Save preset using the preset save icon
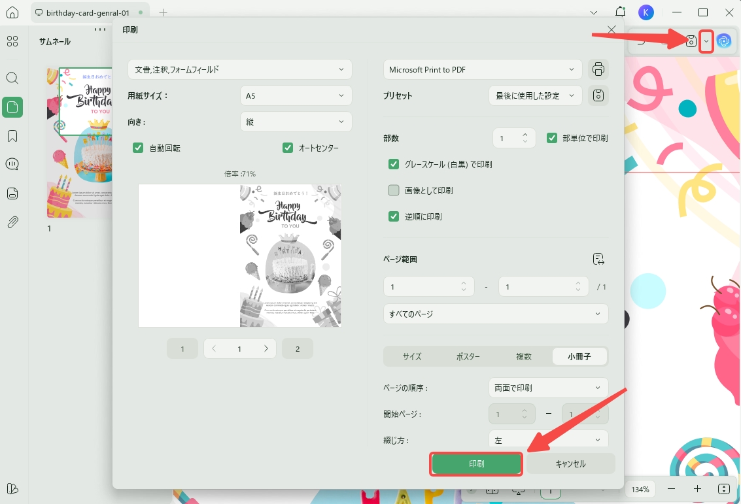 click(598, 95)
